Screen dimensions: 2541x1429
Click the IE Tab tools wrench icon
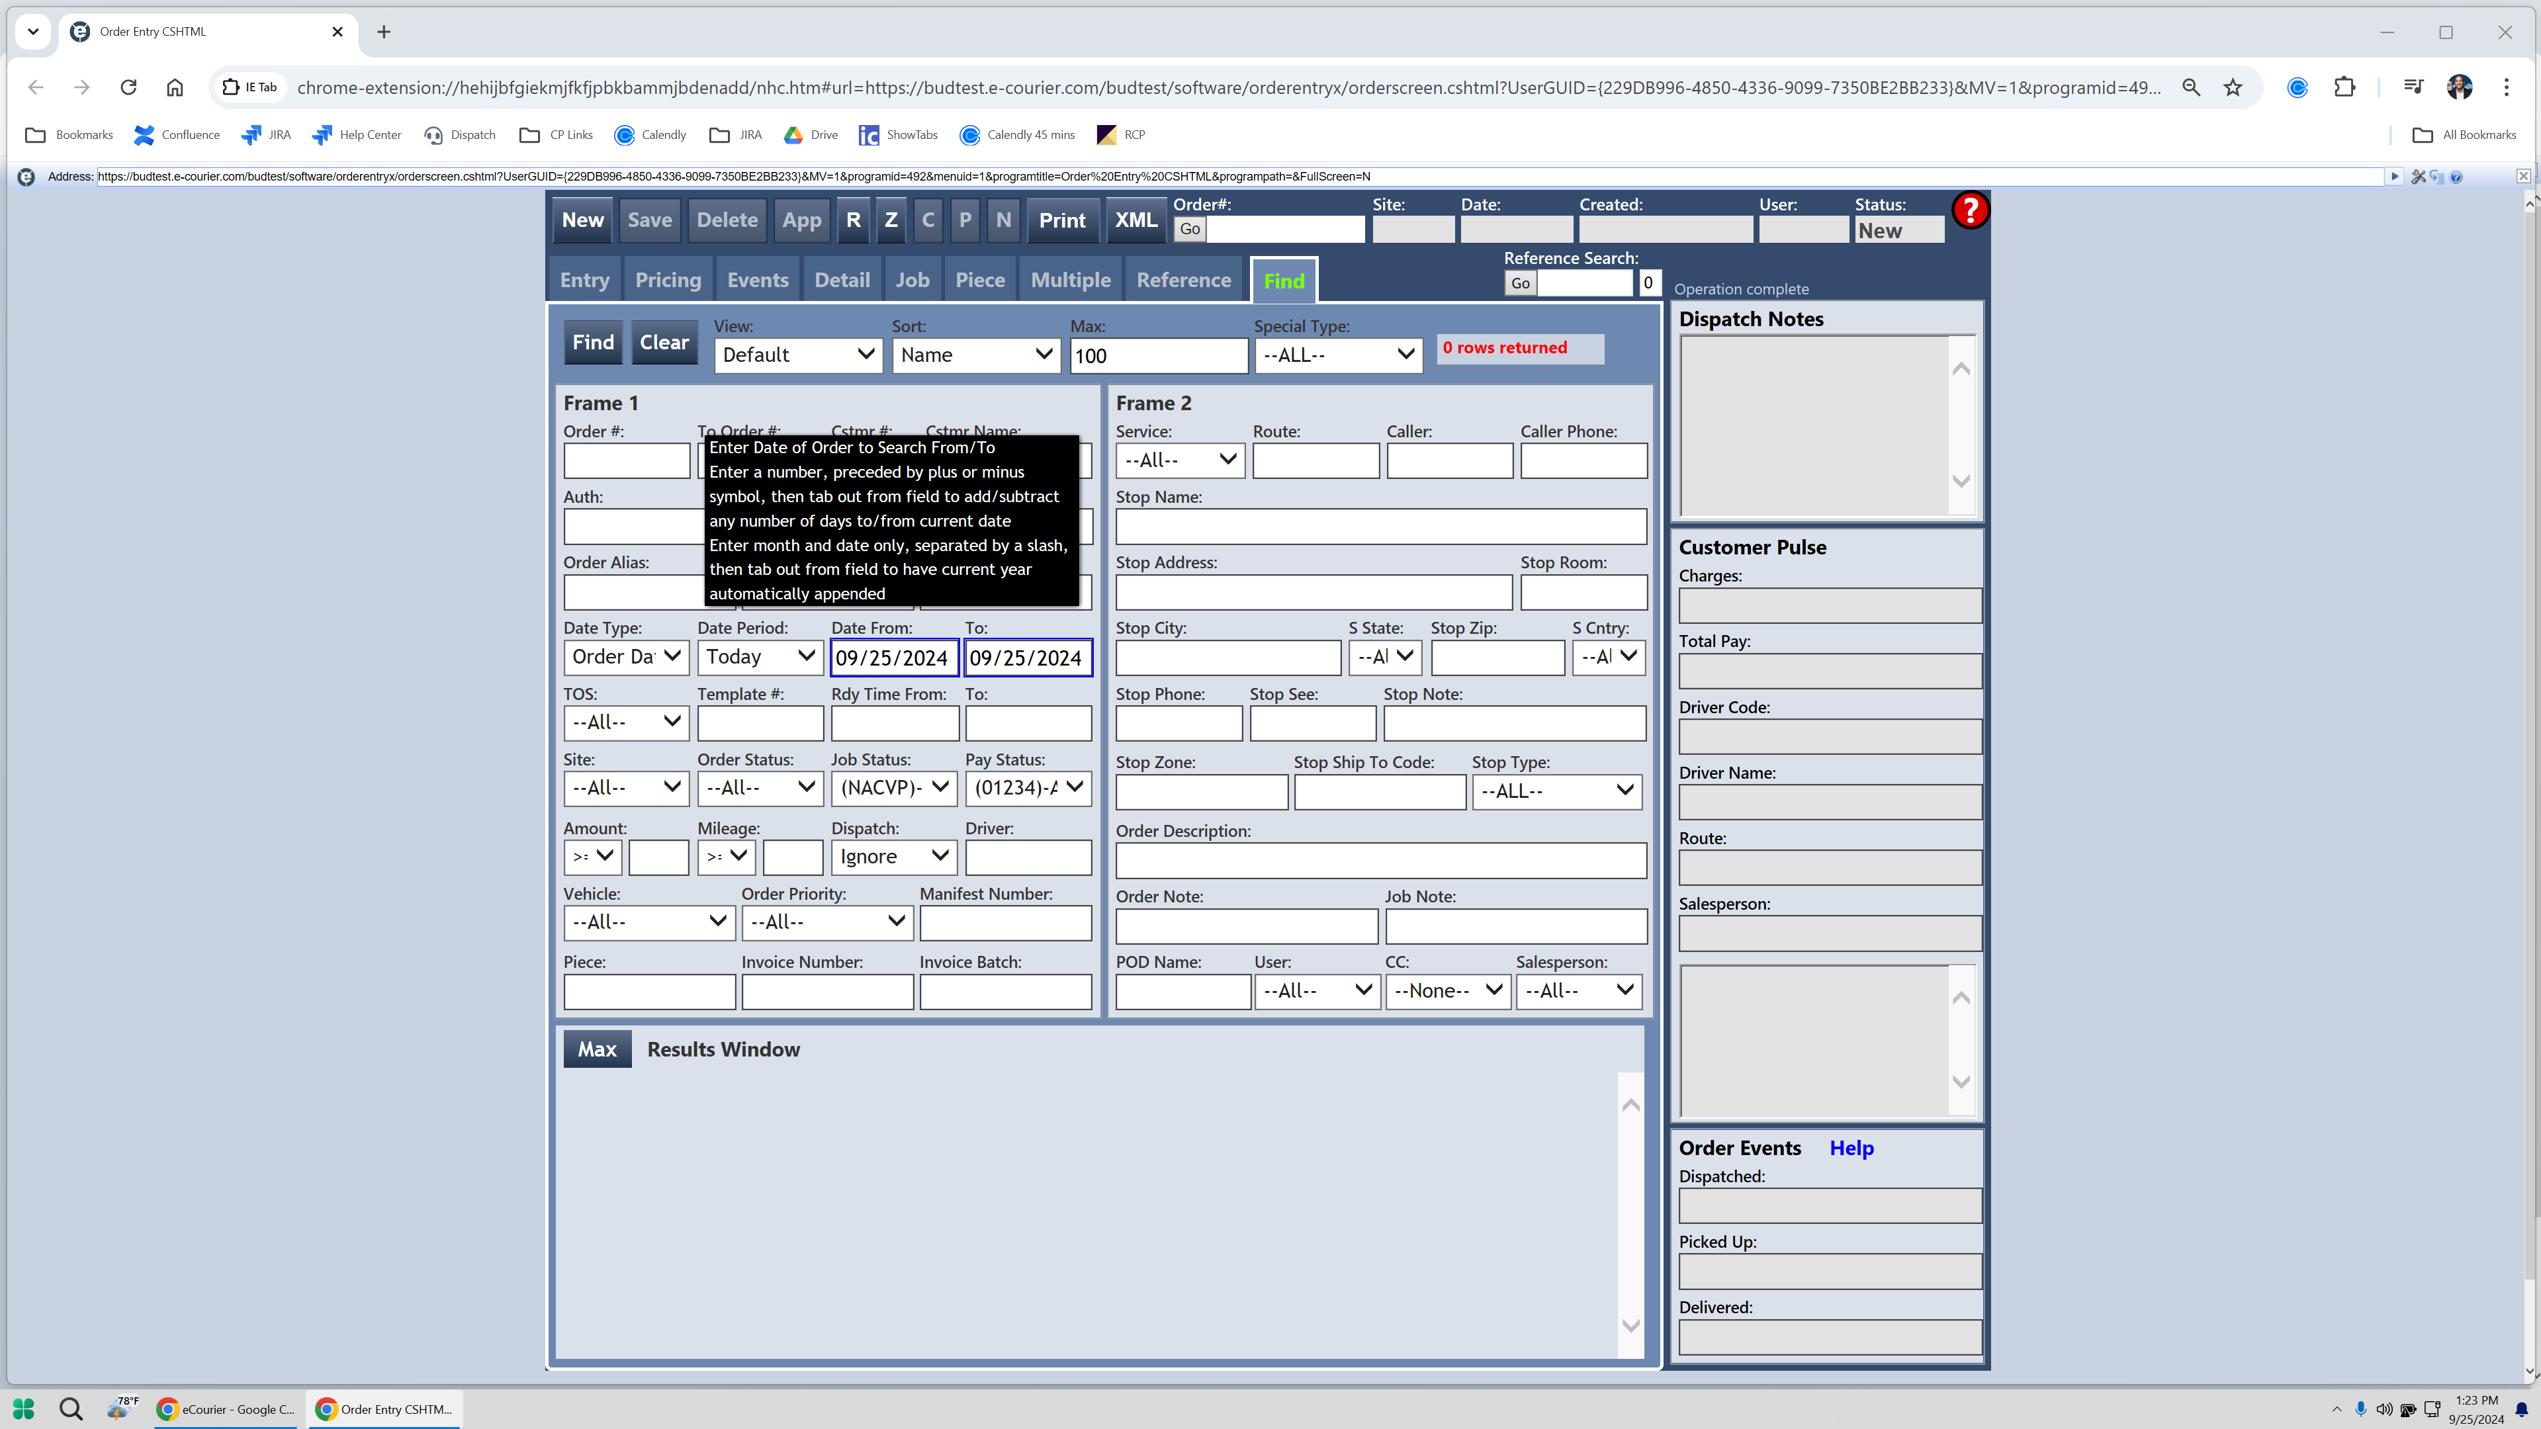click(x=2418, y=177)
